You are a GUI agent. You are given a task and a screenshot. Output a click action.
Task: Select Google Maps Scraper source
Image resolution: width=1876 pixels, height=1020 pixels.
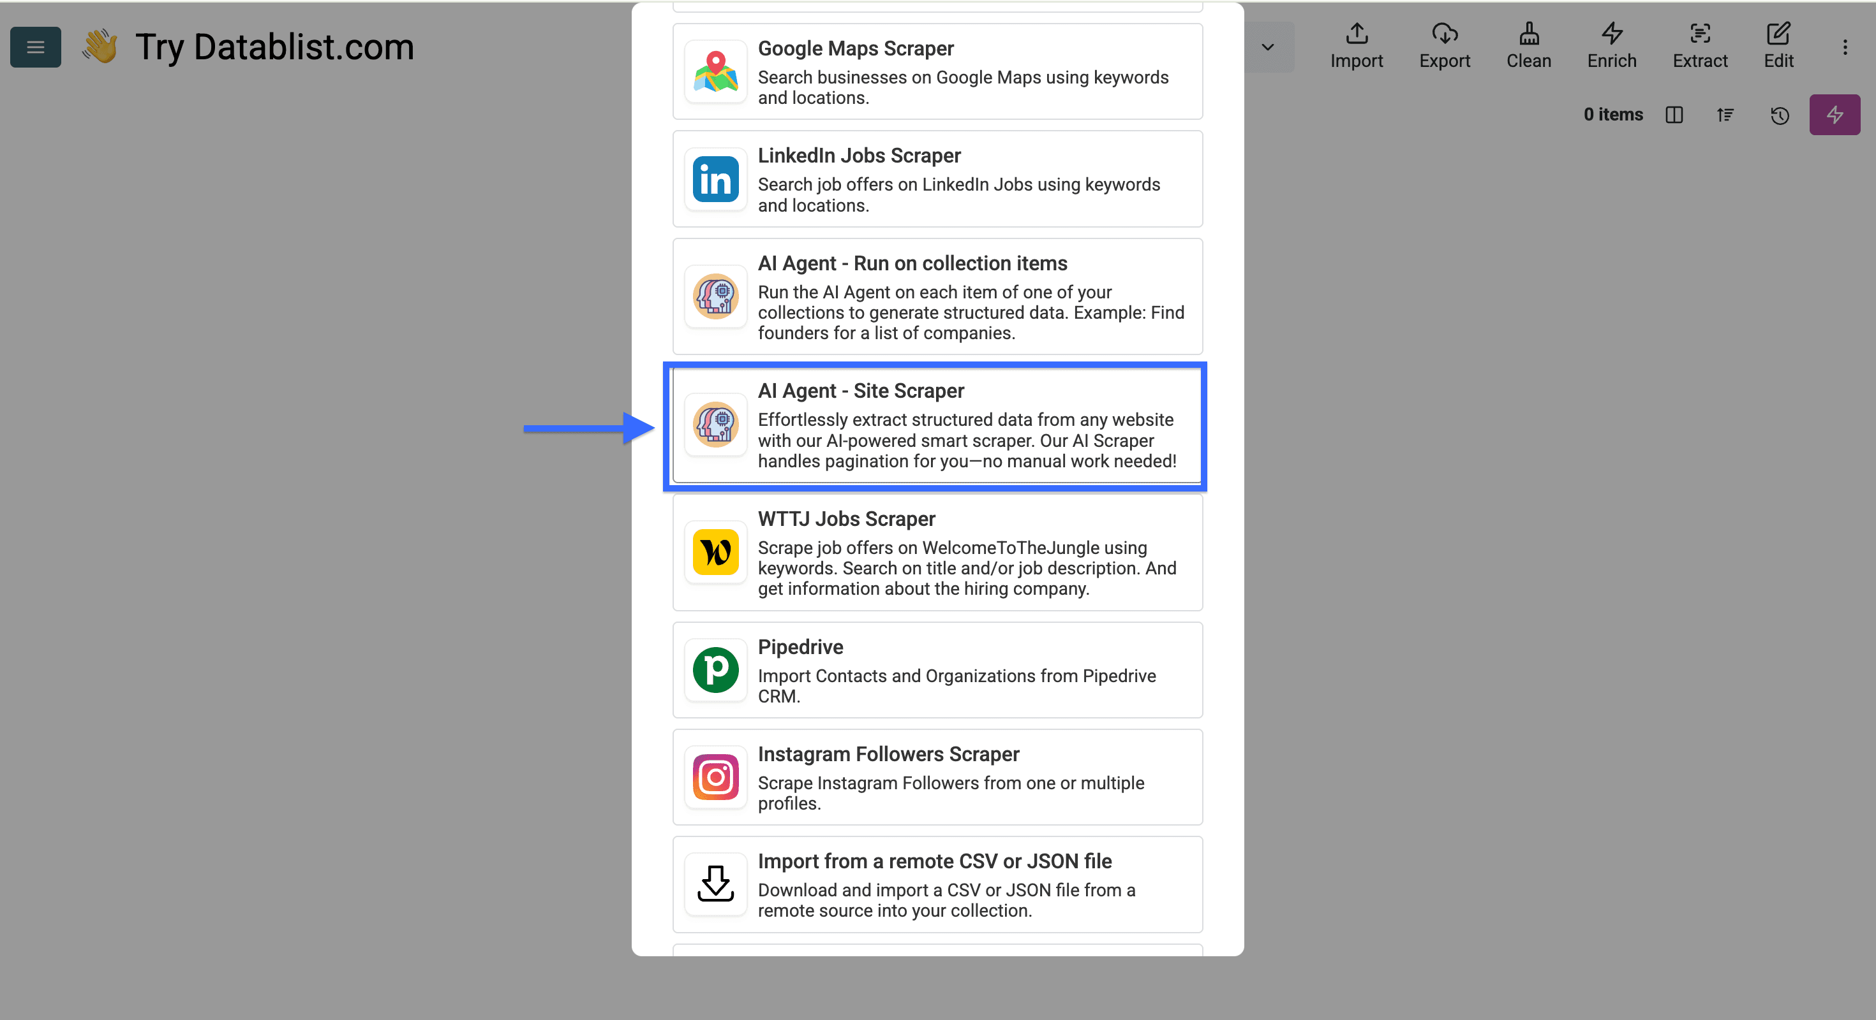[937, 71]
